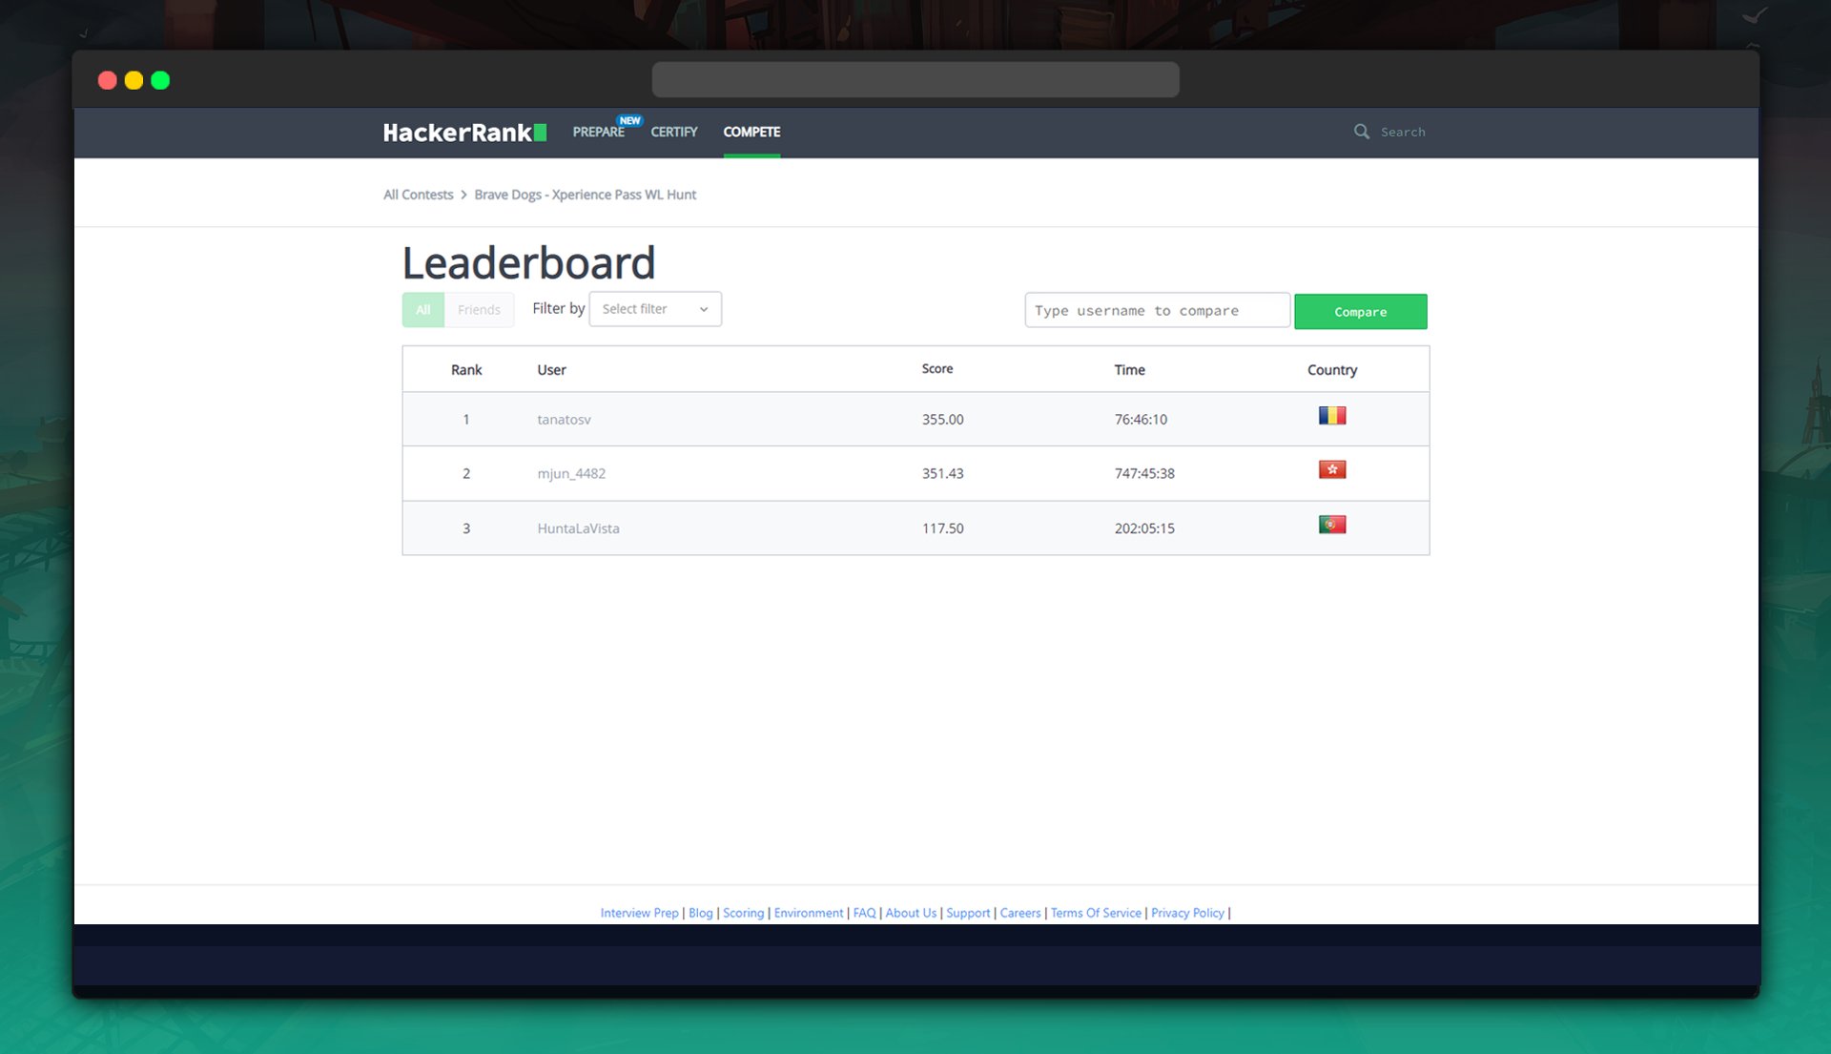Click the breadcrumb chevron separator
This screenshot has width=1831, height=1054.
pos(463,195)
